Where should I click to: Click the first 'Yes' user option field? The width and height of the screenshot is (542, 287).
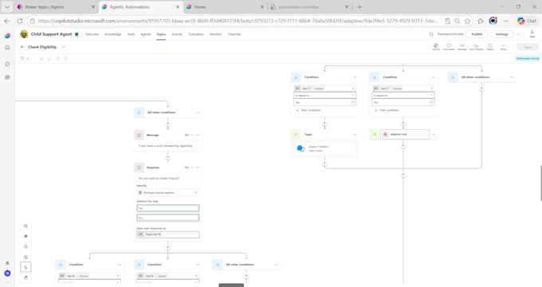click(x=167, y=208)
